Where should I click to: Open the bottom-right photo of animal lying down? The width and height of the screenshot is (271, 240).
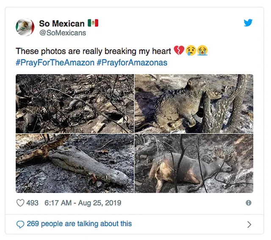[194, 163]
